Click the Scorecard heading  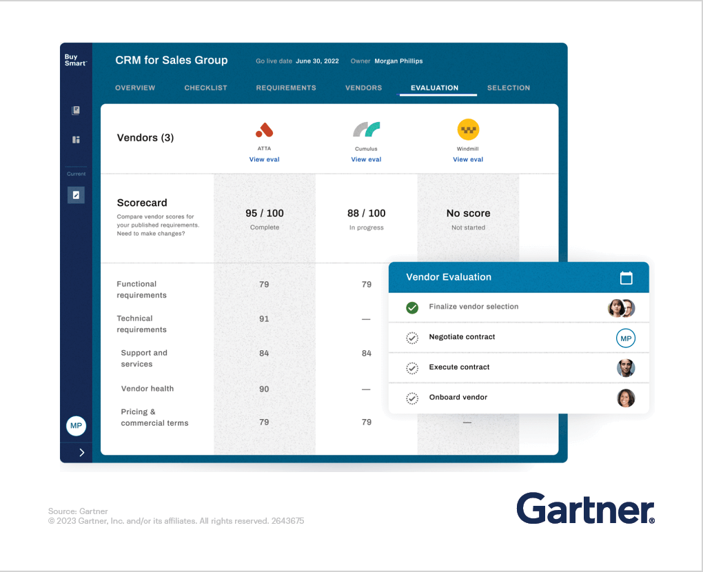point(142,203)
